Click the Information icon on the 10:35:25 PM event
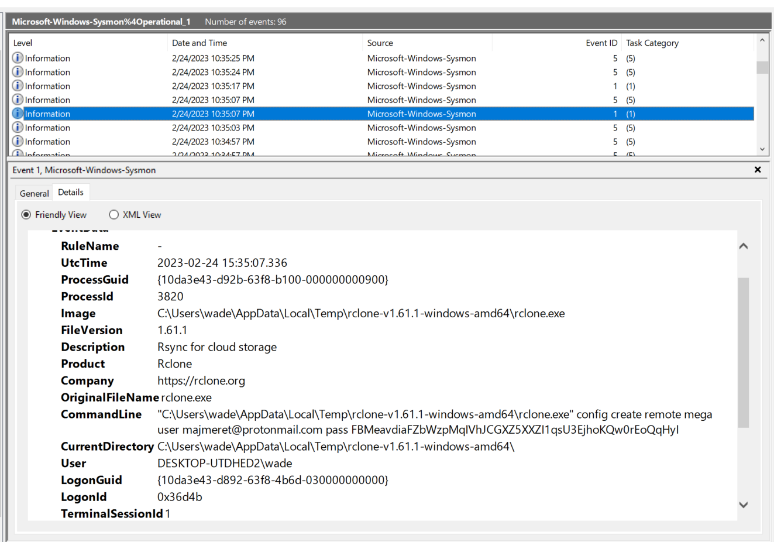The image size is (774, 542). (x=16, y=58)
